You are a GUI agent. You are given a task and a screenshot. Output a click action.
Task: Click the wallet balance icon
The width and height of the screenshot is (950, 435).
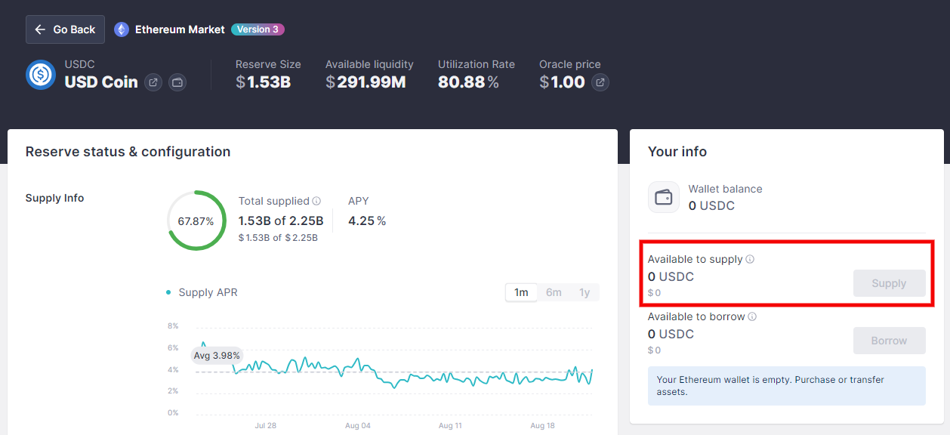pyautogui.click(x=664, y=197)
